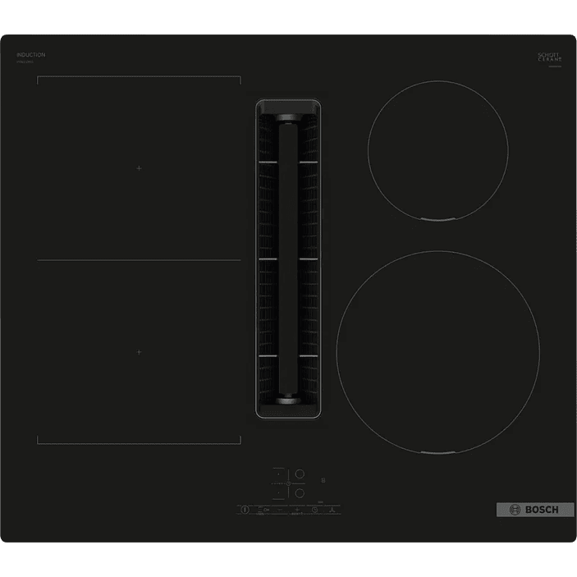This screenshot has width=577, height=577.
Task: Click the central downdraft ventilation grille
Action: (288, 259)
